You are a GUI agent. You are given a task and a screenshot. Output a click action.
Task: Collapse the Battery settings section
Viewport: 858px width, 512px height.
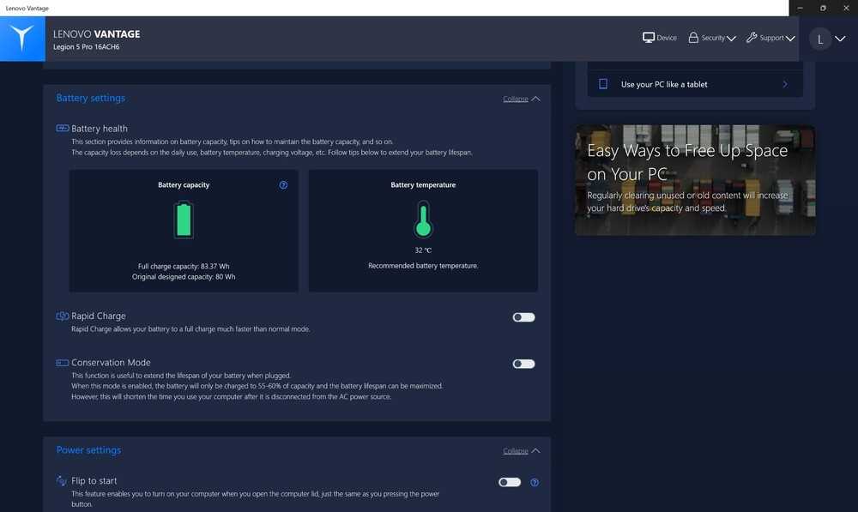[521, 99]
